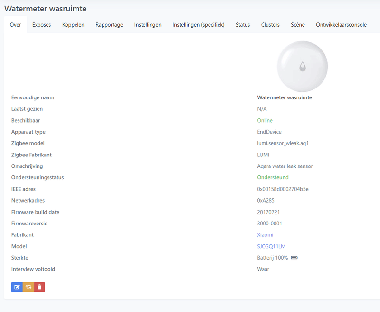
Task: Click the Zigbee Fabrikant label
Action: [x=31, y=155]
